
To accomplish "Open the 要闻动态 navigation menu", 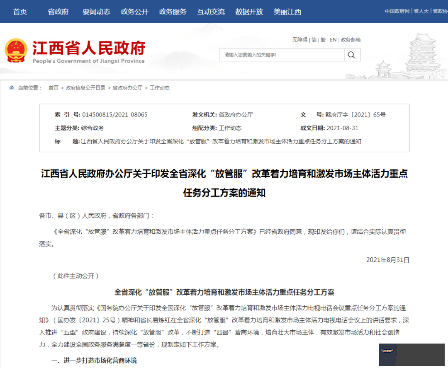I will tap(96, 12).
